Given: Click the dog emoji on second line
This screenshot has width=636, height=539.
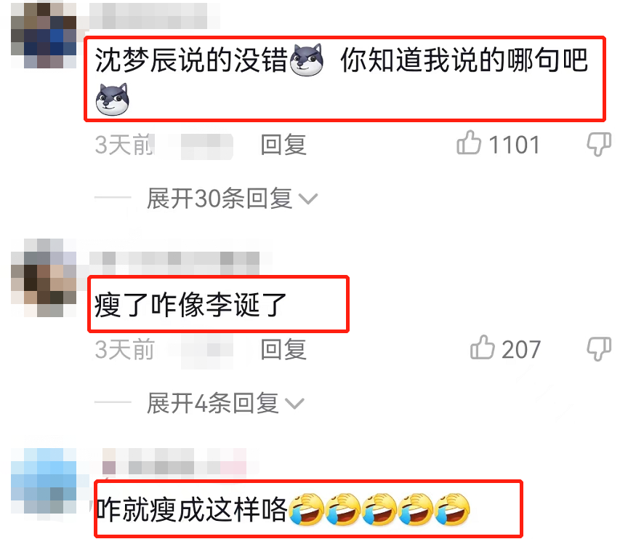Looking at the screenshot, I should (113, 100).
